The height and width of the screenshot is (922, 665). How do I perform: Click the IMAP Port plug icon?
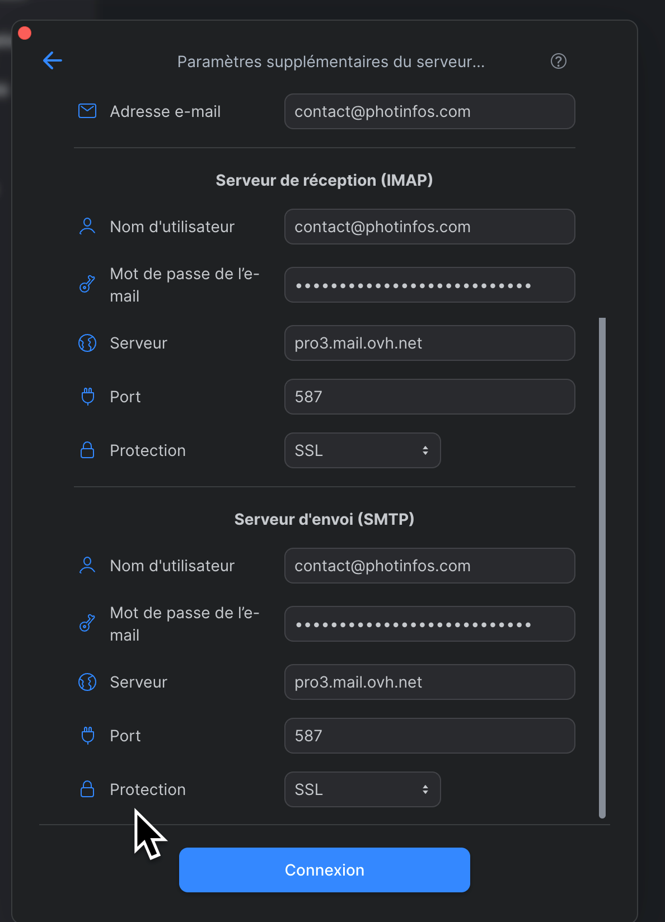(87, 396)
